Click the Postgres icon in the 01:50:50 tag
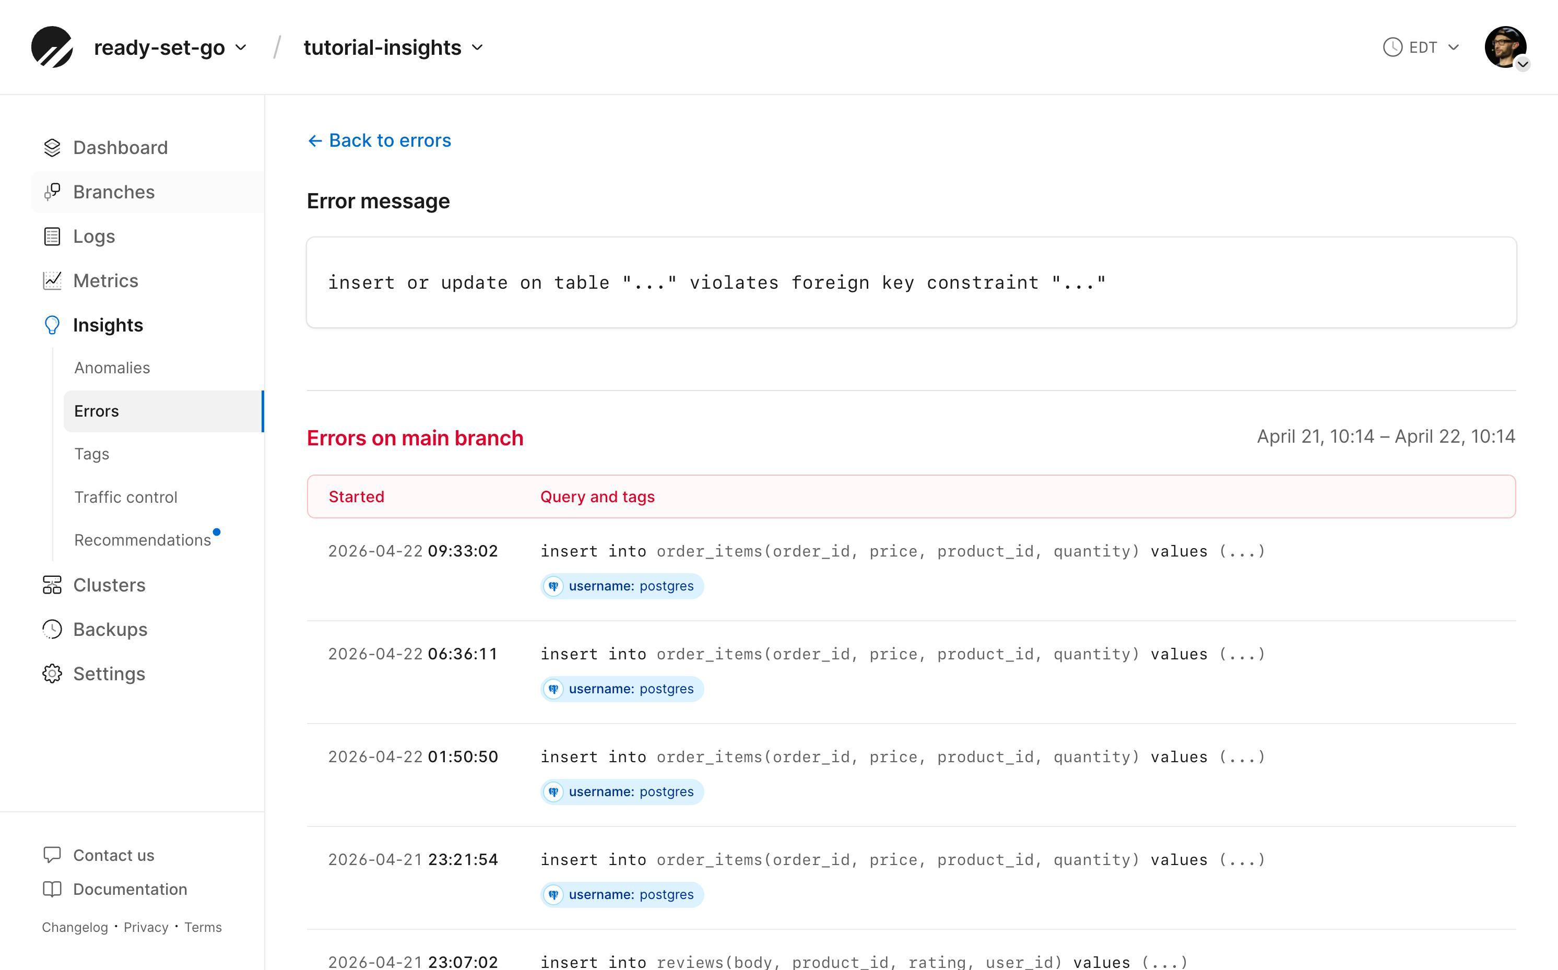 pos(553,791)
